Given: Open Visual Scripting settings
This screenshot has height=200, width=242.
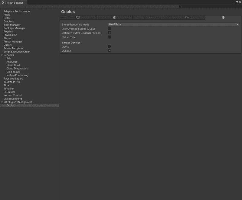Looking at the screenshot, I should [13, 99].
